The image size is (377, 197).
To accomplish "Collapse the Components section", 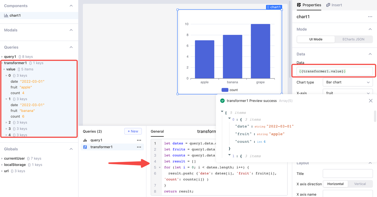I will tap(71, 6).
